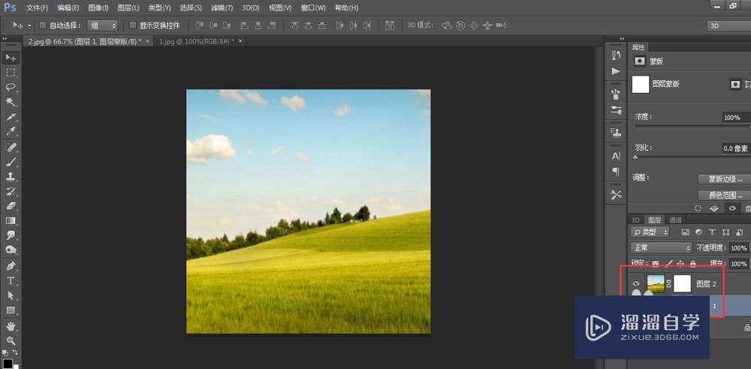Viewport: 751px width, 369px height.
Task: Open the Paragraph panel icon
Action: [x=616, y=171]
